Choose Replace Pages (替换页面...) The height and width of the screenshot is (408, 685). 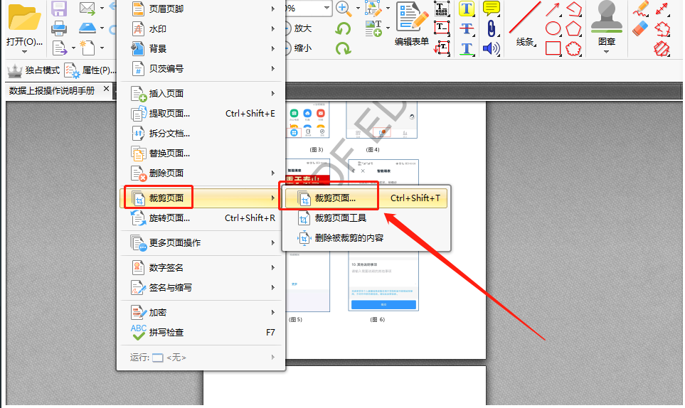203,153
